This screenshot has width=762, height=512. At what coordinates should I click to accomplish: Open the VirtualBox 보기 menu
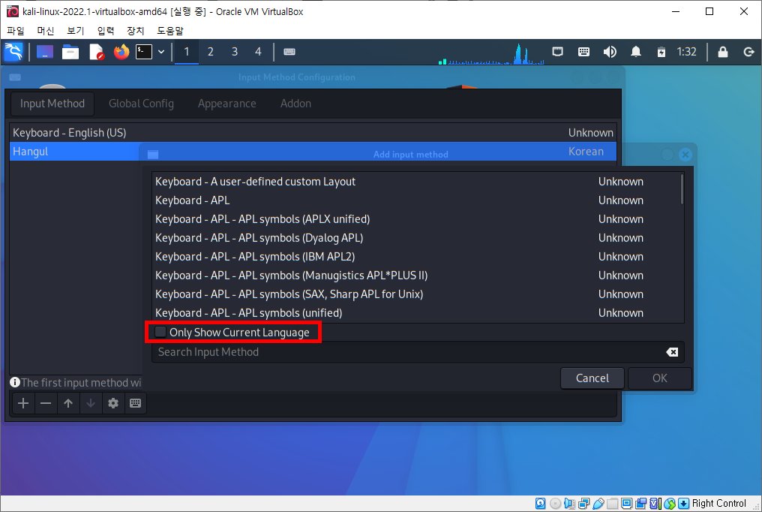75,31
